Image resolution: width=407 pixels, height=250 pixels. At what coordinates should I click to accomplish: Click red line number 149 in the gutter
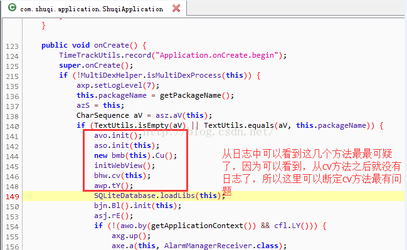click(x=13, y=197)
